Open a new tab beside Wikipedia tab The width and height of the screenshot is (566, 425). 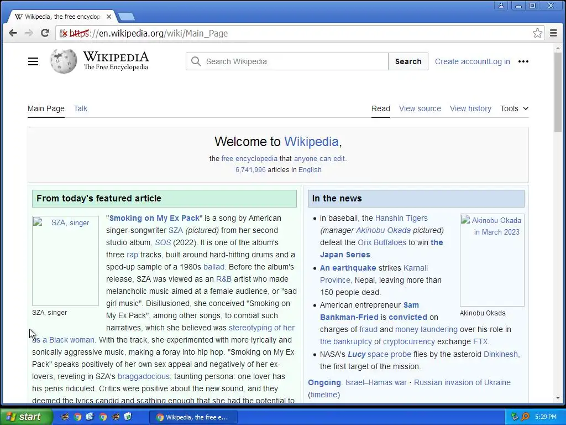click(127, 17)
